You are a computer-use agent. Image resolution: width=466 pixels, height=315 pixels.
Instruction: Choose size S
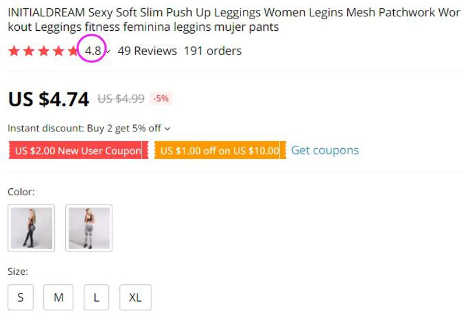[21, 298]
